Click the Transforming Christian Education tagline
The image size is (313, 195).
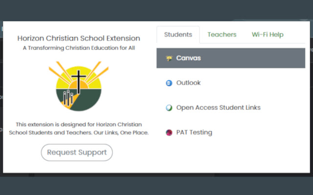coord(79,48)
